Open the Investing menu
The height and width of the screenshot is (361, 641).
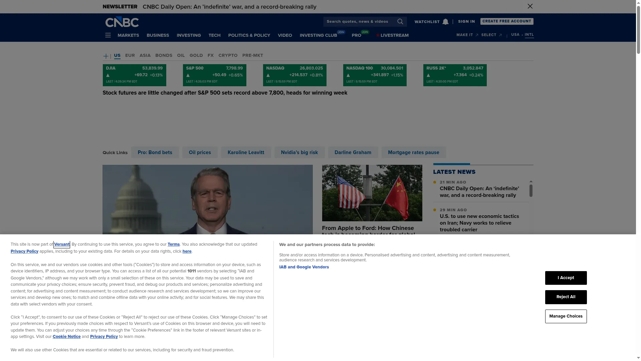click(x=189, y=35)
